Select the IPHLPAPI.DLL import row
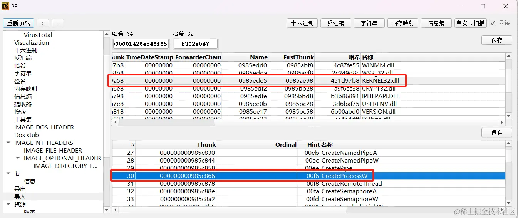This screenshot has height=218, width=518. (x=308, y=96)
